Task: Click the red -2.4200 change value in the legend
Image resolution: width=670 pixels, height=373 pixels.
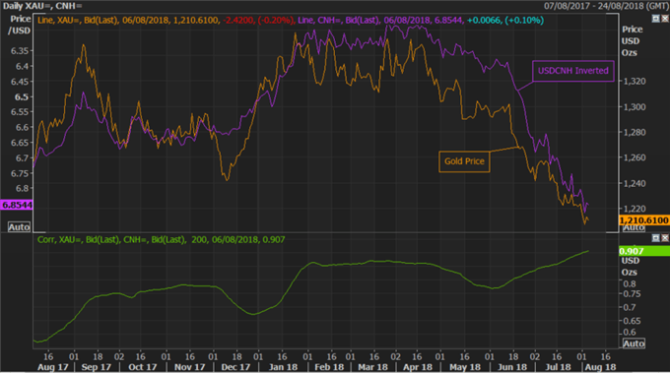Action: click(x=238, y=20)
